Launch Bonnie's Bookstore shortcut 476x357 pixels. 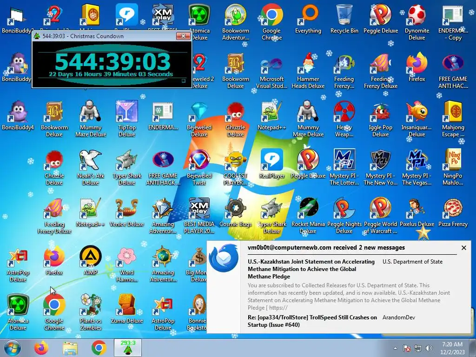click(197, 312)
